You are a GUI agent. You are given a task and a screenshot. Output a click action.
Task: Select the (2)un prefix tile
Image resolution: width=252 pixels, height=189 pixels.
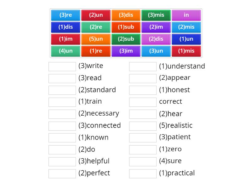(96, 15)
